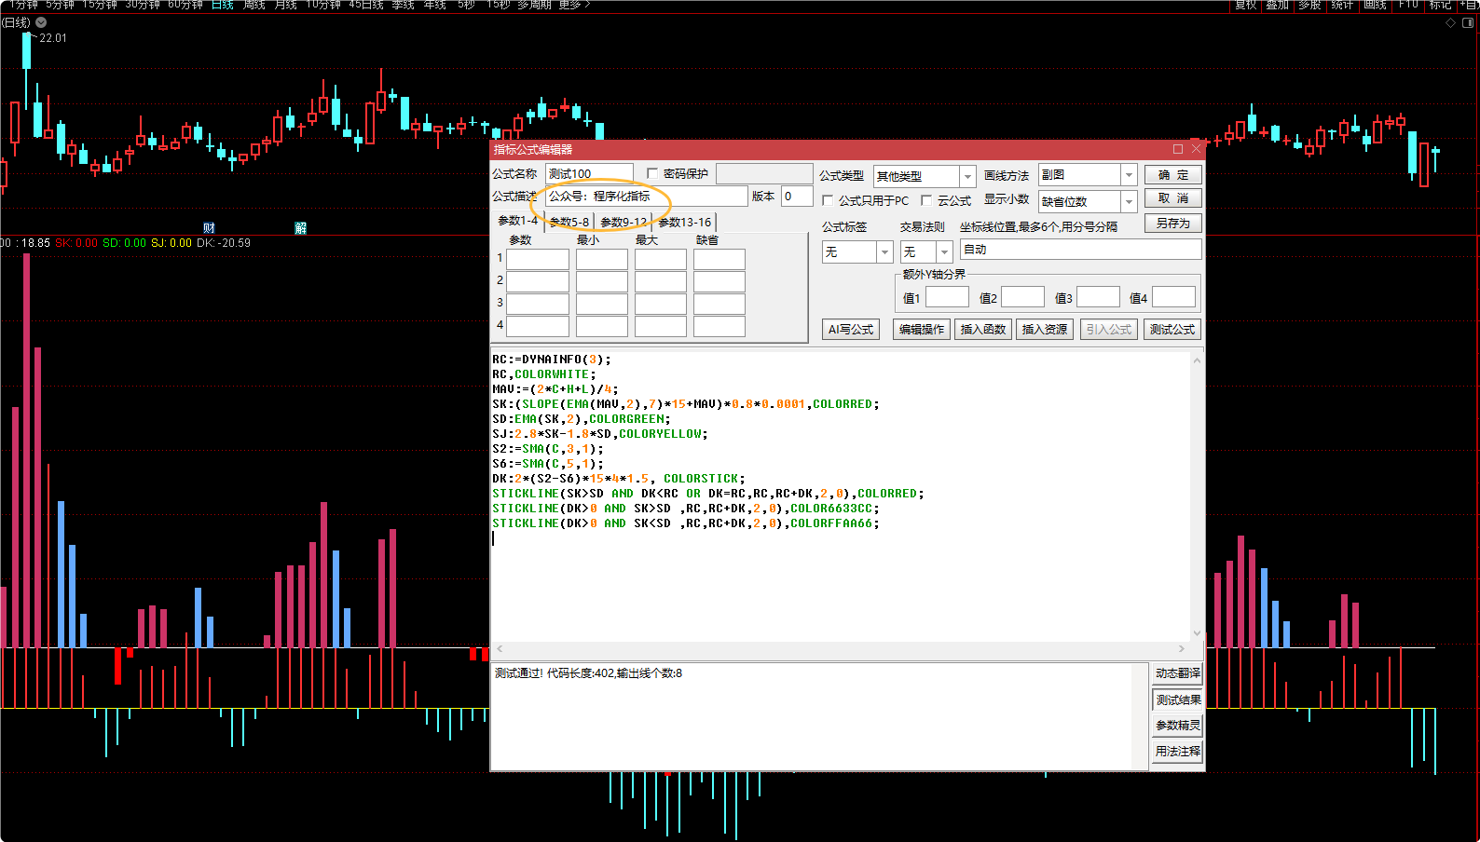This screenshot has width=1480, height=842.
Task: Expand the 画线方法 dropdown
Action: click(x=1129, y=175)
